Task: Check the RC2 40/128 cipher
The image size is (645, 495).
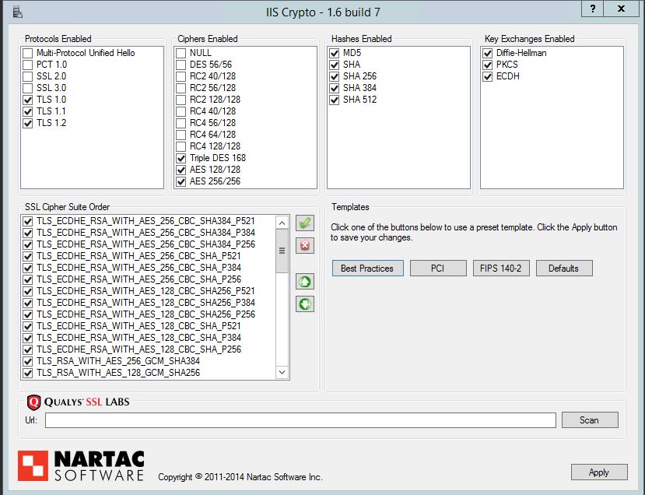Action: (x=181, y=76)
